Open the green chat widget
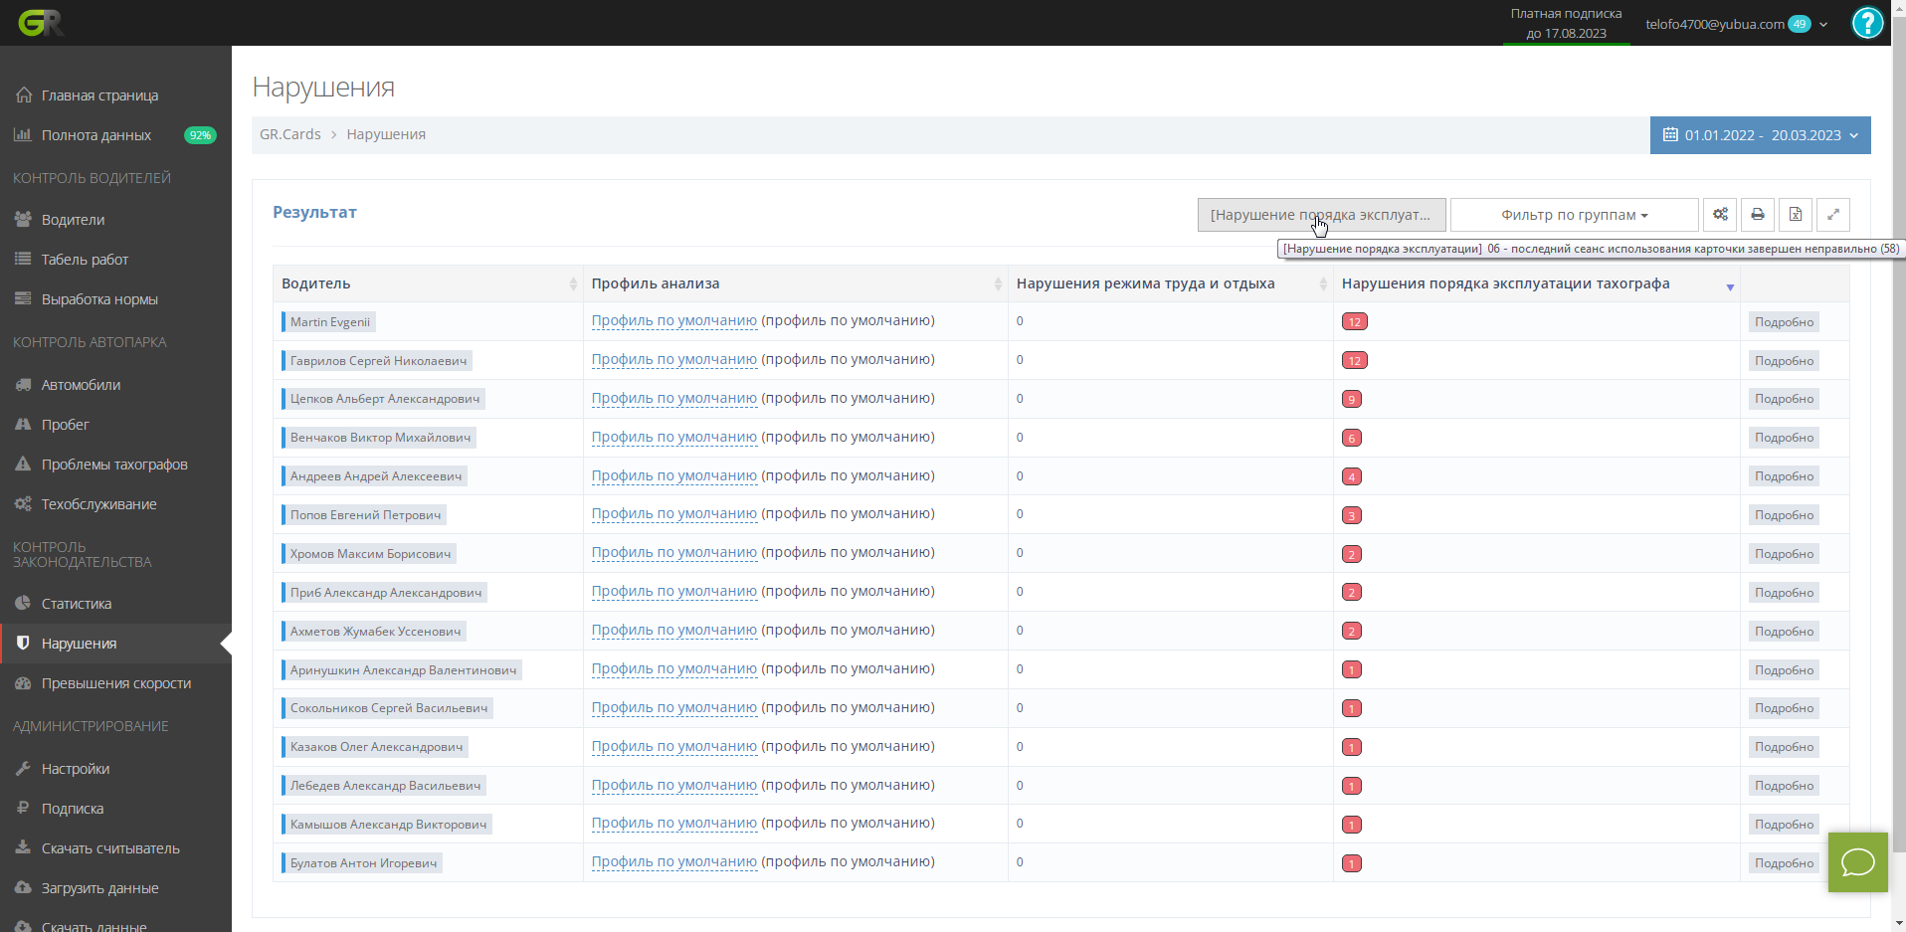The height and width of the screenshot is (932, 1906). 1857,862
